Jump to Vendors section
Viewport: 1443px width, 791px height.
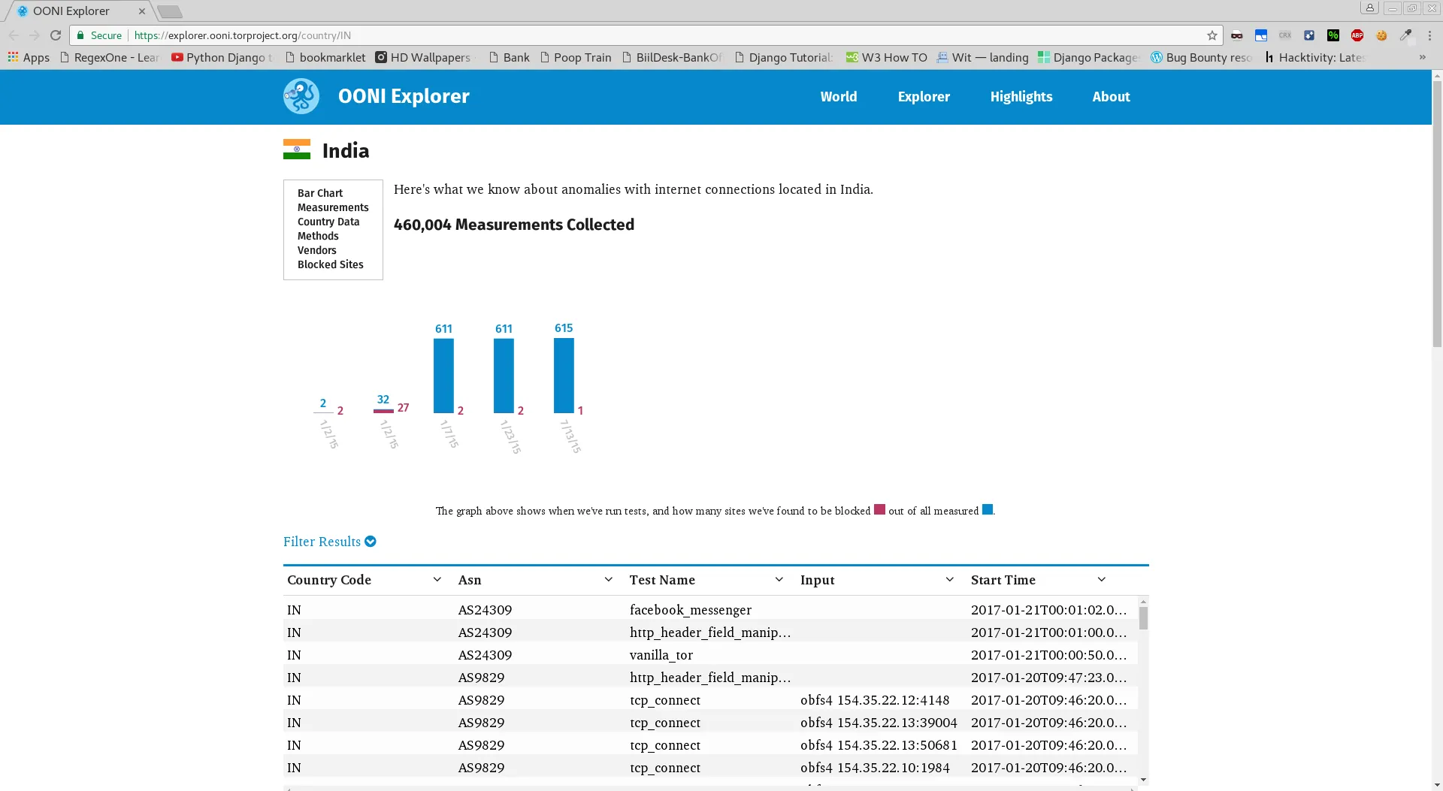(x=317, y=250)
